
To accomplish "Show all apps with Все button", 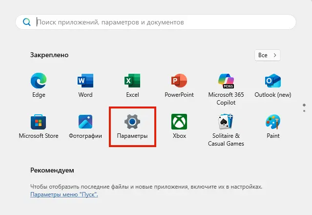I will pyautogui.click(x=268, y=55).
